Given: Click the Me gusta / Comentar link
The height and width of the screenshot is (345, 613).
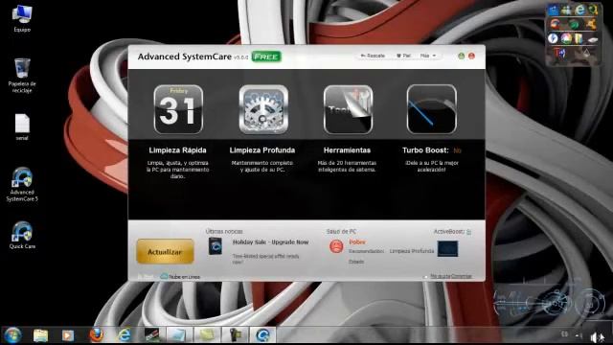Looking at the screenshot, I should (x=451, y=276).
